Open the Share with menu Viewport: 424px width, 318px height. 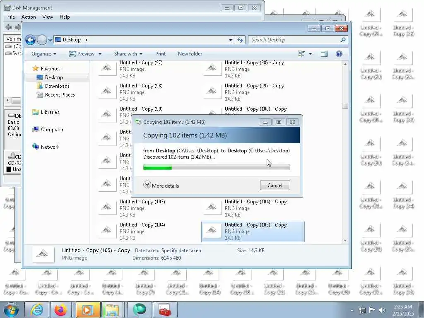tap(128, 54)
